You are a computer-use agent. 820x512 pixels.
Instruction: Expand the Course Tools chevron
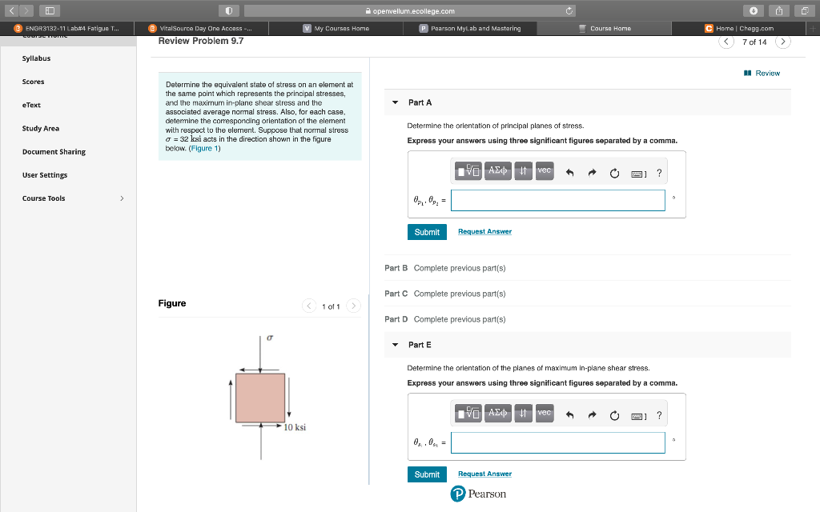(121, 198)
